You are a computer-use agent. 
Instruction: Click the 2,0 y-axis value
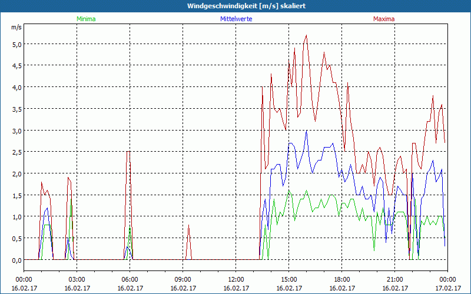16,174
